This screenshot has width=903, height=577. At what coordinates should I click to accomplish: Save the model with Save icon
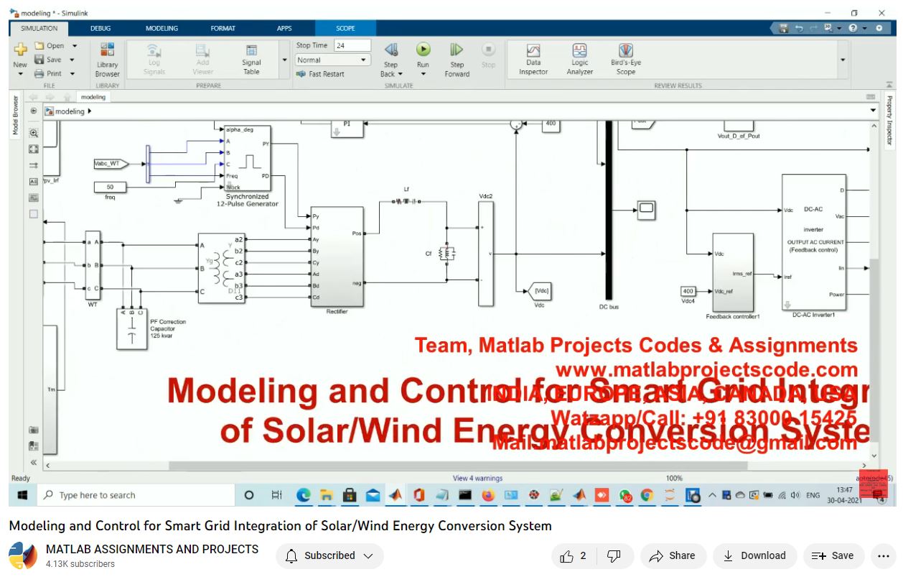coord(39,60)
